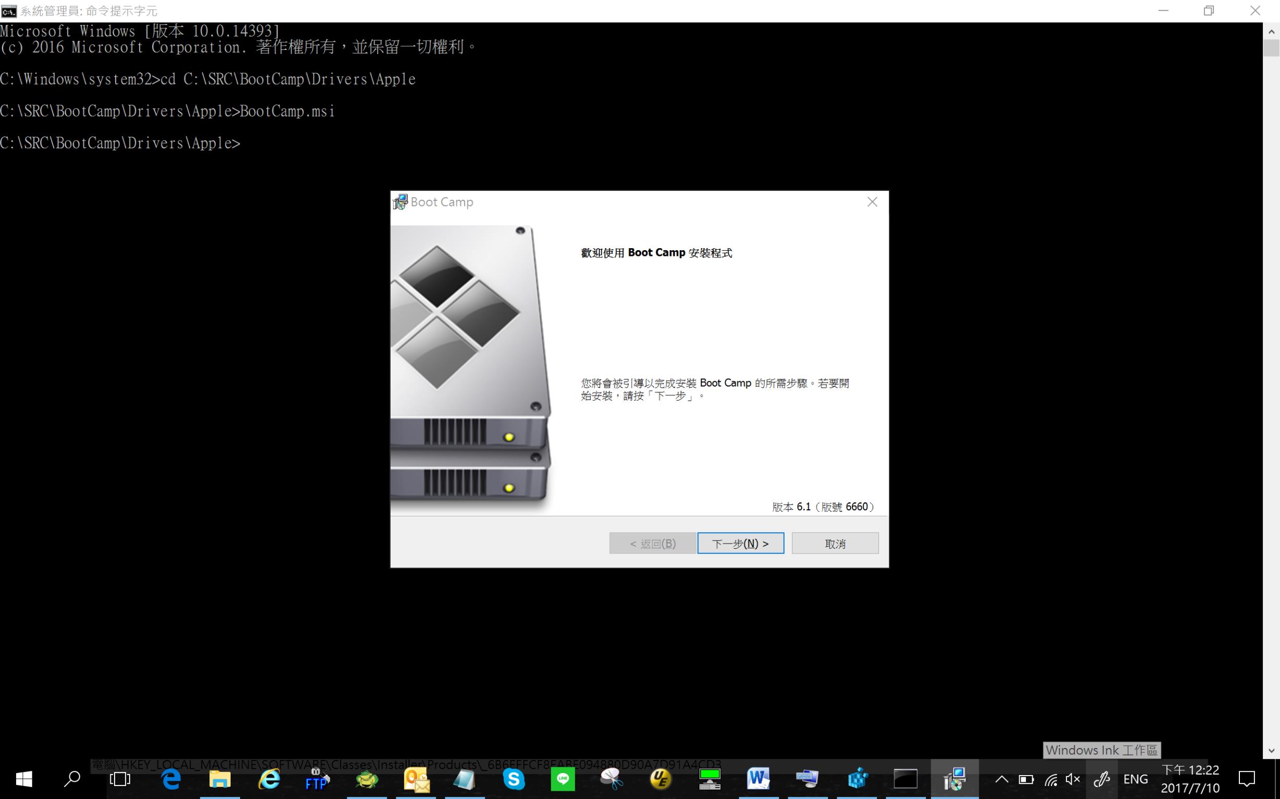
Task: Open the FTP client taskbar icon
Action: [317, 779]
